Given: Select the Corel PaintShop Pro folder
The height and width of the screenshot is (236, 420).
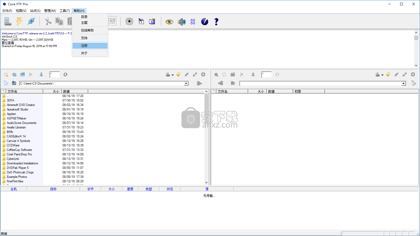Looking at the screenshot, I should [19, 154].
